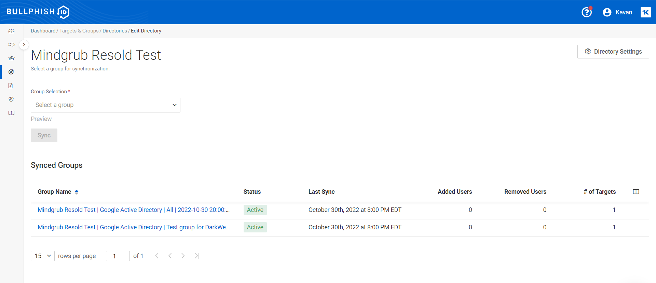Screen dimensions: 656x283
Task: Open the training graduation cap sidebar icon
Action: tap(12, 58)
